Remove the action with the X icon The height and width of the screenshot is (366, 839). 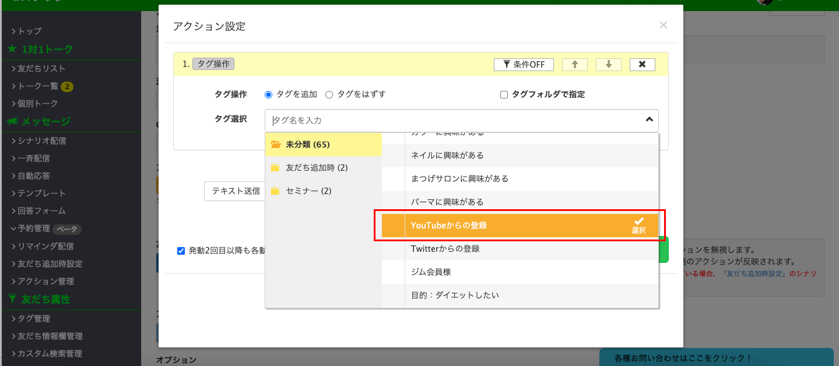[642, 64]
